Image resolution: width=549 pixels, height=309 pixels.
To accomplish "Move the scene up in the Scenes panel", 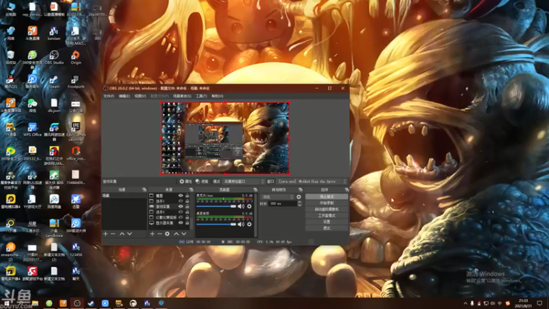I will [122, 233].
